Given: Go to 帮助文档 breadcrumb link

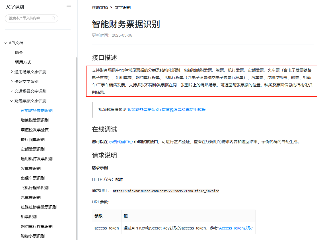Looking at the screenshot, I should click(x=100, y=7).
